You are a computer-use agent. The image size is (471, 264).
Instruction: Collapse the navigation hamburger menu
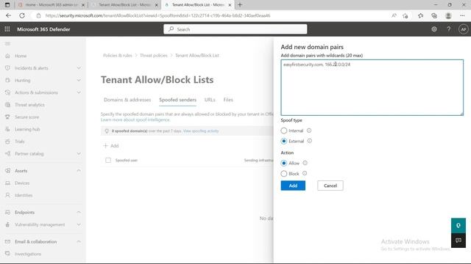(7, 44)
